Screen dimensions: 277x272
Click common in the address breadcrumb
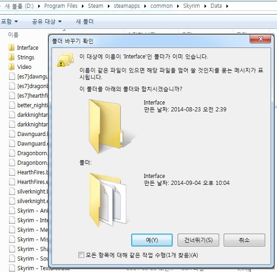(161, 6)
